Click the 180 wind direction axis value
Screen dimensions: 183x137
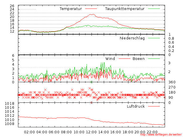172,92
